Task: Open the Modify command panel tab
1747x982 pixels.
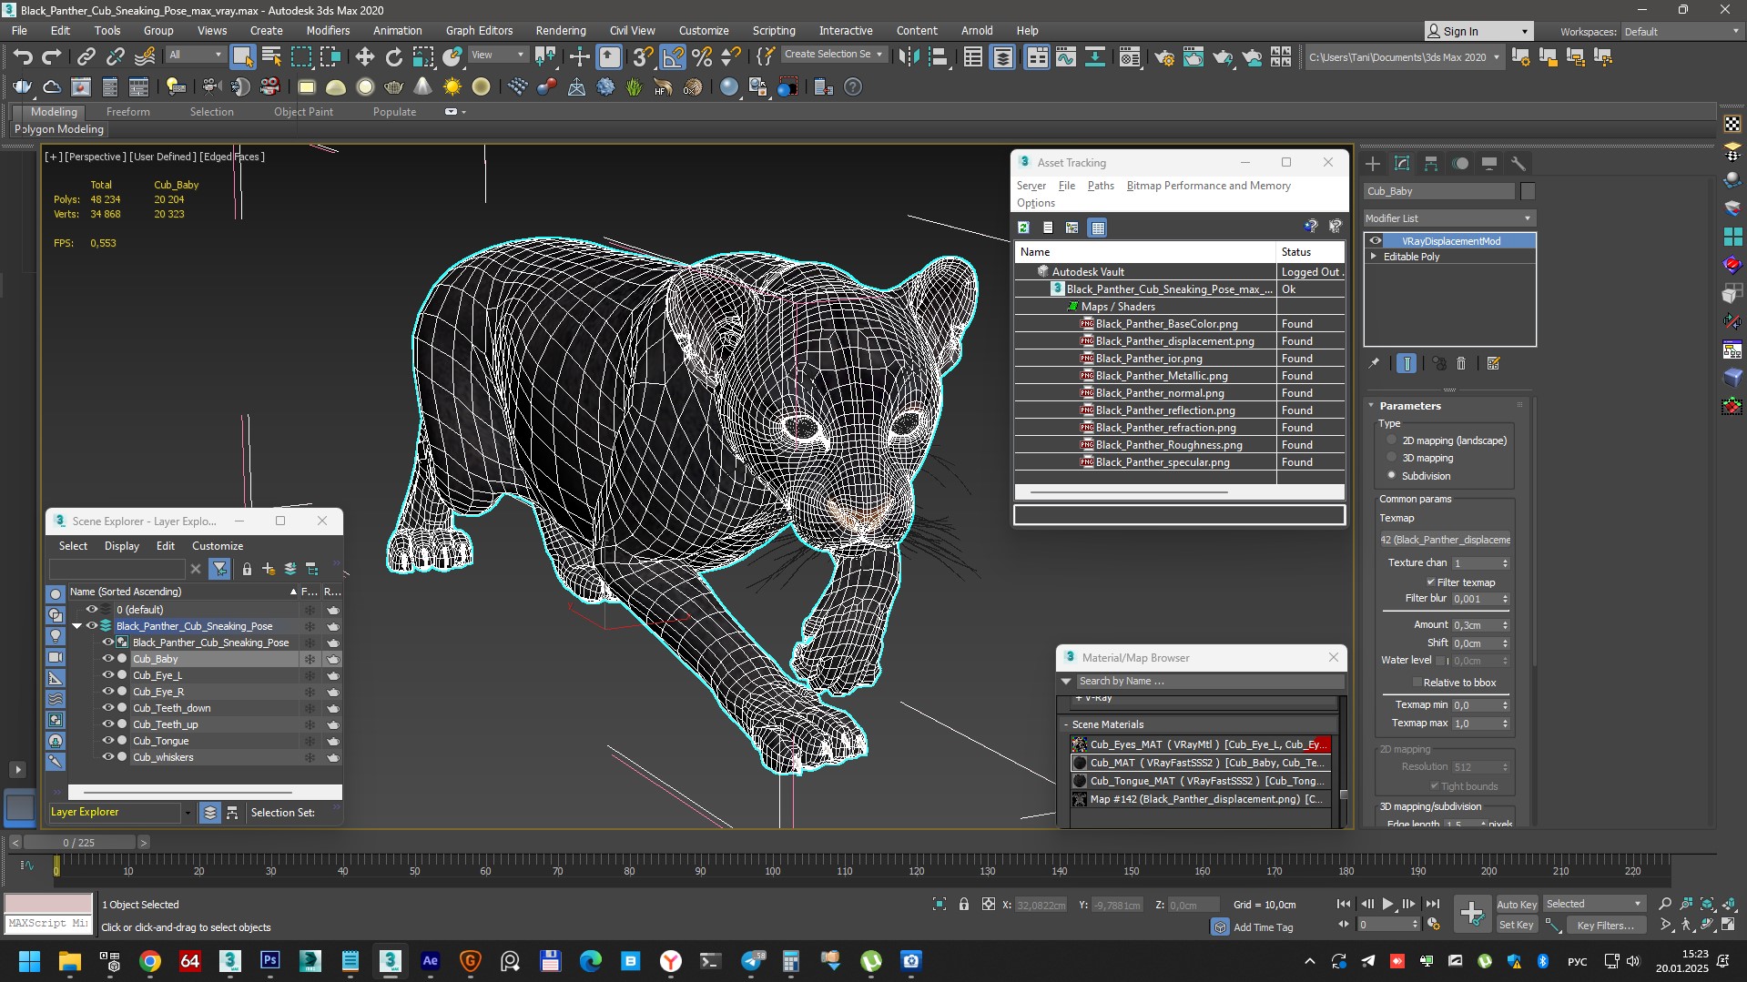Action: [x=1402, y=164]
